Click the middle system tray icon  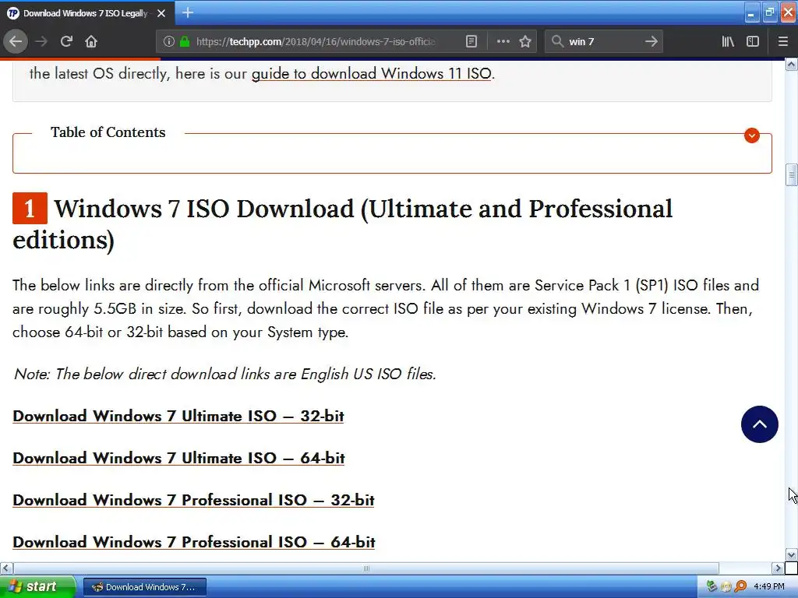tap(726, 587)
